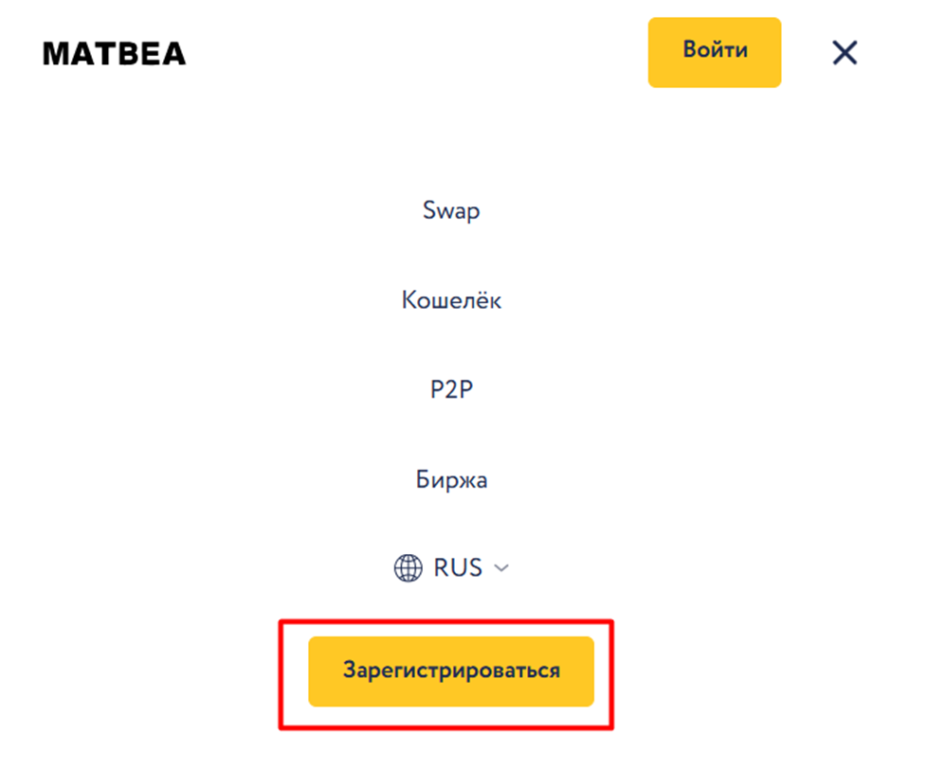This screenshot has width=927, height=769.
Task: Click the Зарегистрироваться button
Action: [x=451, y=671]
